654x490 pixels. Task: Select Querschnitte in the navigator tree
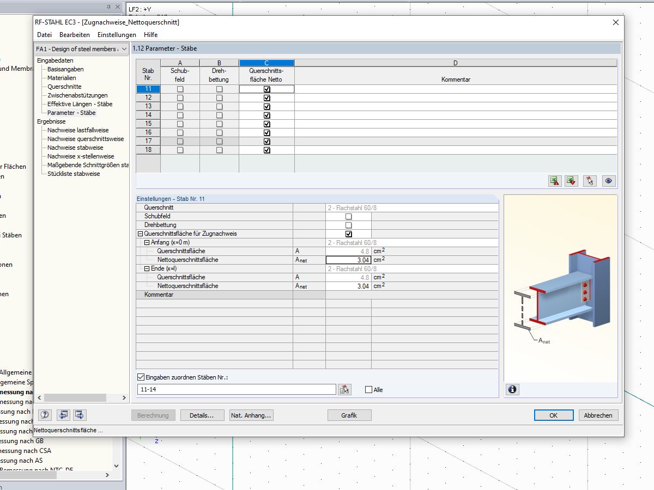tap(64, 87)
